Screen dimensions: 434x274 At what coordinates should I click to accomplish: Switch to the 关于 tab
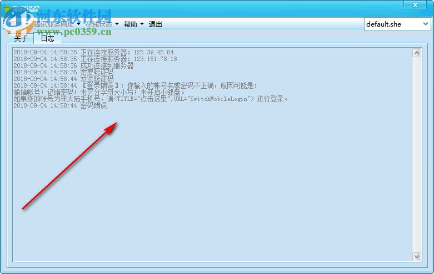[21, 38]
